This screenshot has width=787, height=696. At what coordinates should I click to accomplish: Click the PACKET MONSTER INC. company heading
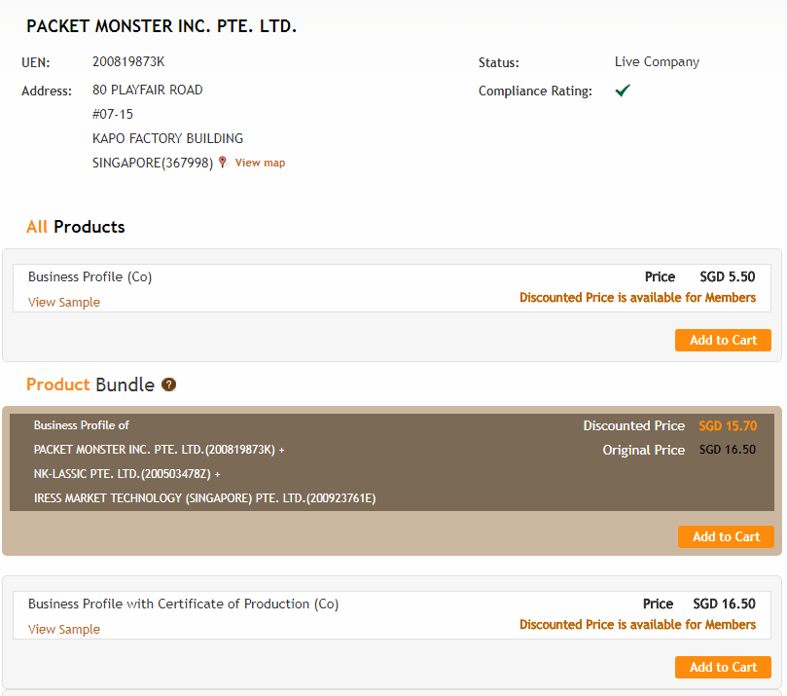coord(161,26)
